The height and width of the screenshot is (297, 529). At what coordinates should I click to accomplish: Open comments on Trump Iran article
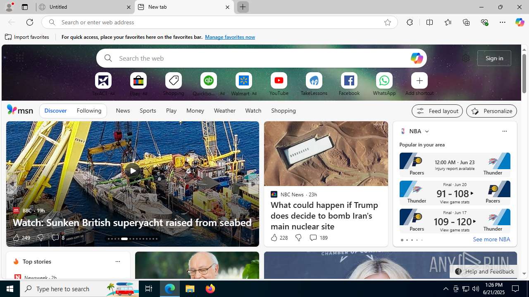click(318, 238)
